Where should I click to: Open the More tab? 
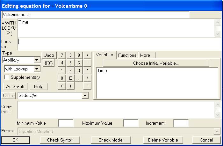tap(145, 55)
